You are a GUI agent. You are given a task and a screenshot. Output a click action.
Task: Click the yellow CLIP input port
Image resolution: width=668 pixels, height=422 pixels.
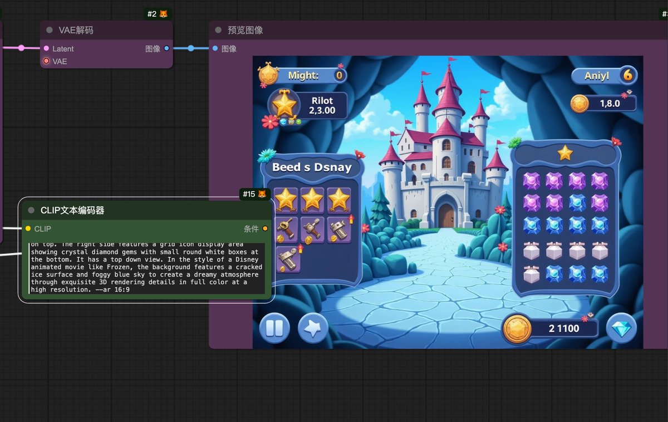(28, 228)
